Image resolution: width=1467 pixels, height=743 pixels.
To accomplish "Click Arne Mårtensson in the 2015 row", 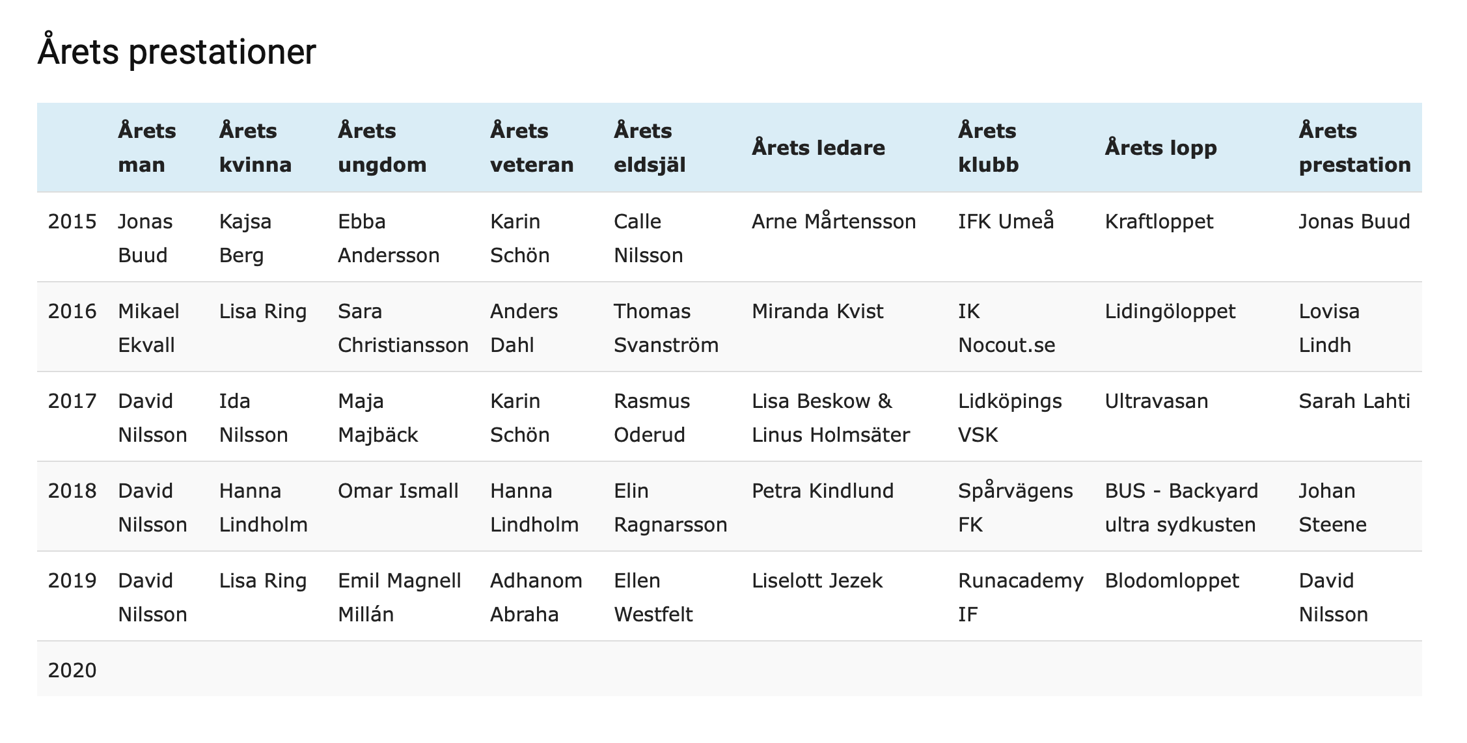I will tap(834, 222).
